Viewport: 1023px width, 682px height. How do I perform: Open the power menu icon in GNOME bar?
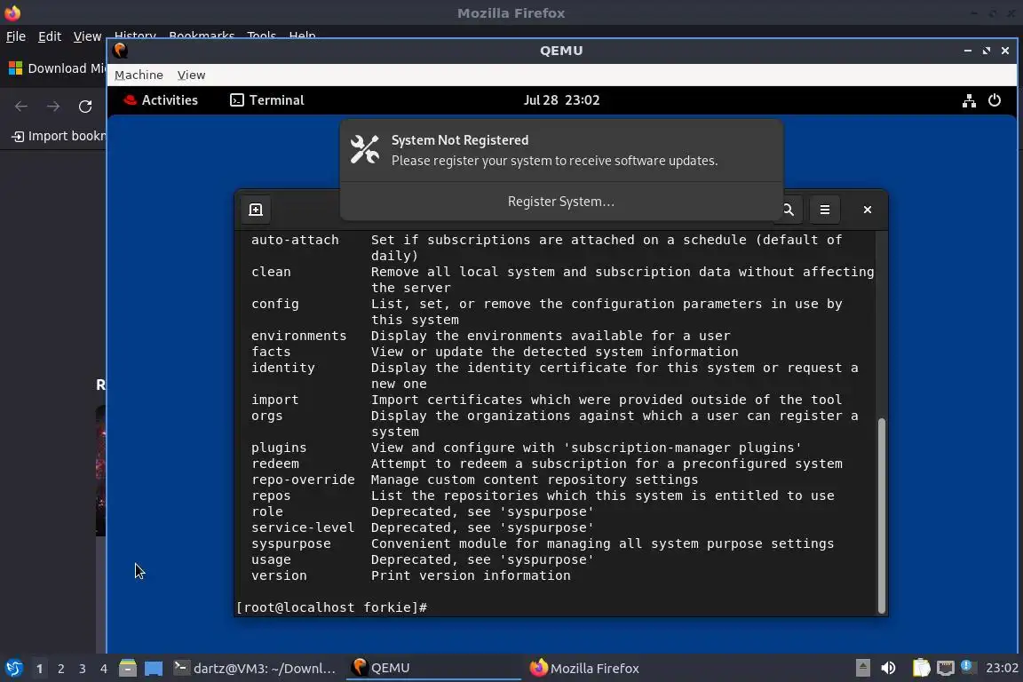(995, 99)
